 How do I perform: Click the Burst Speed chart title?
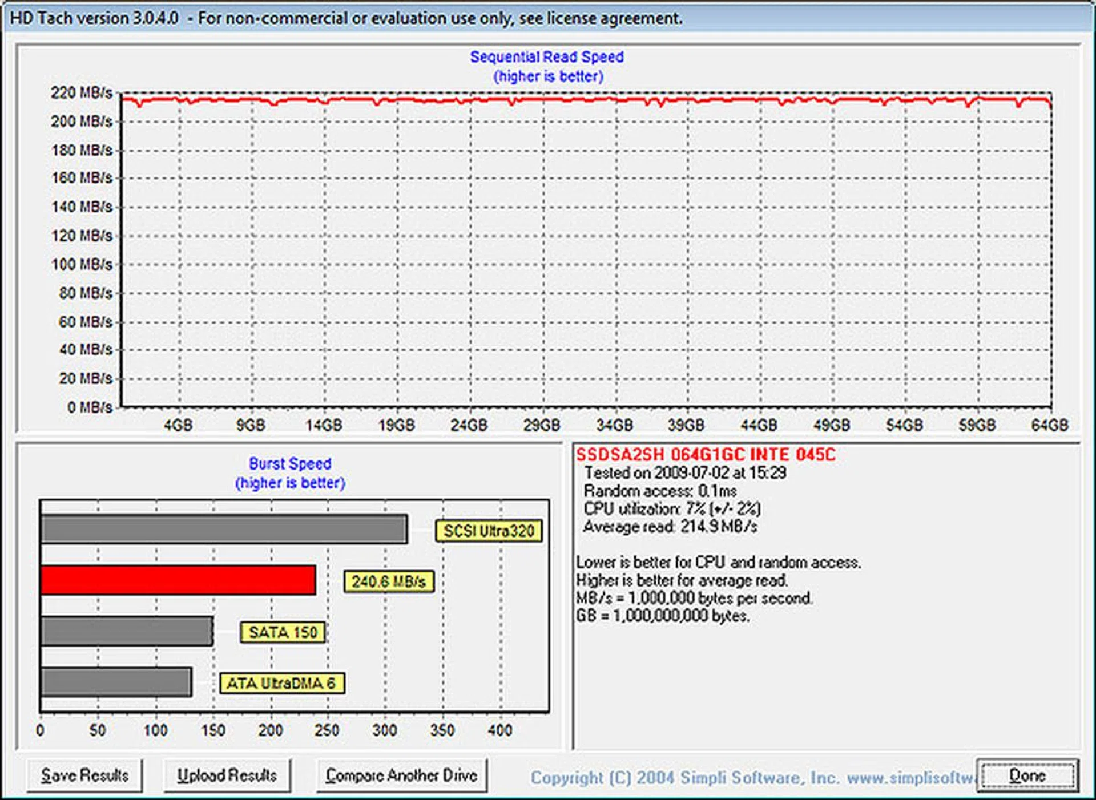click(x=290, y=463)
